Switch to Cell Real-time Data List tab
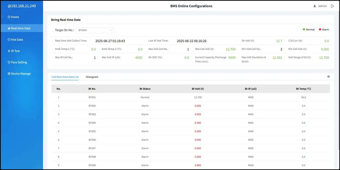Image resolution: width=340 pixels, height=170 pixels. click(65, 77)
